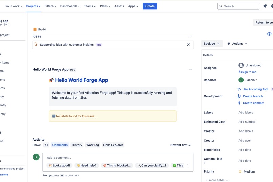The height and width of the screenshot is (182, 273).
Task: Click the TRY badge on Supporting idea row
Action: (99, 45)
